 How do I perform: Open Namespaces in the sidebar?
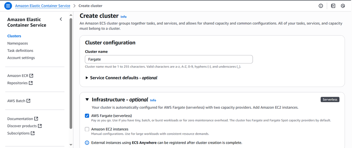[18, 43]
